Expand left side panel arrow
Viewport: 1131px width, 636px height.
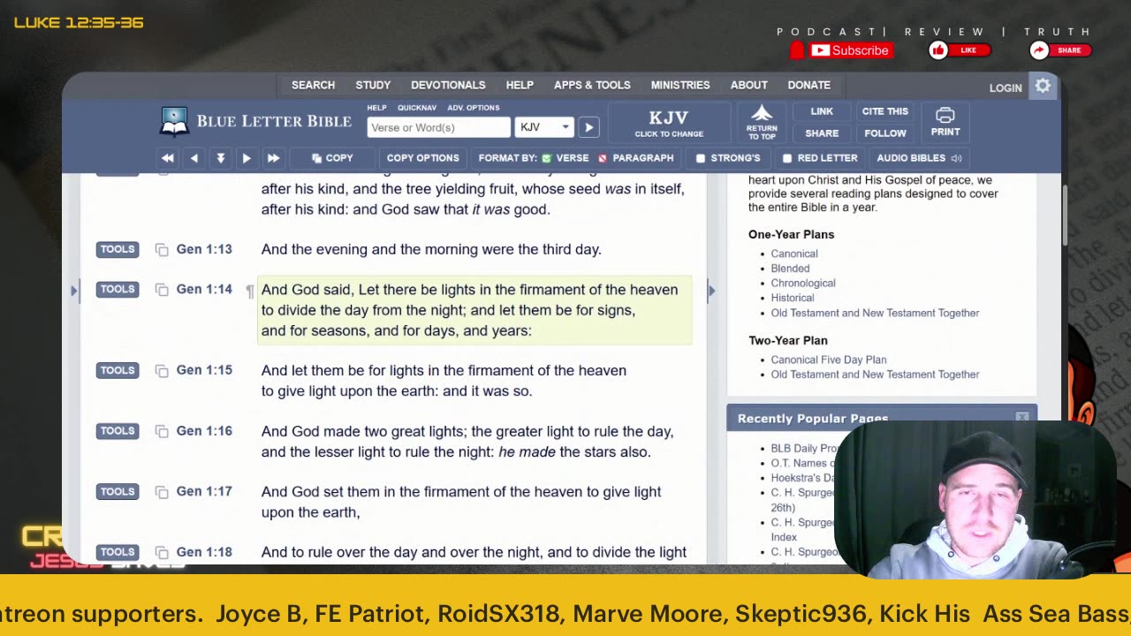pos(73,290)
